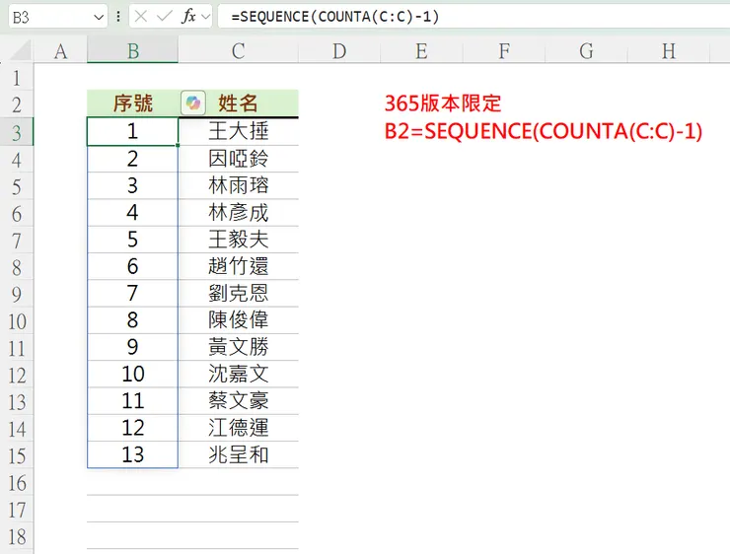Select the name cell 因啞鈴
The height and width of the screenshot is (554, 730).
pos(238,159)
